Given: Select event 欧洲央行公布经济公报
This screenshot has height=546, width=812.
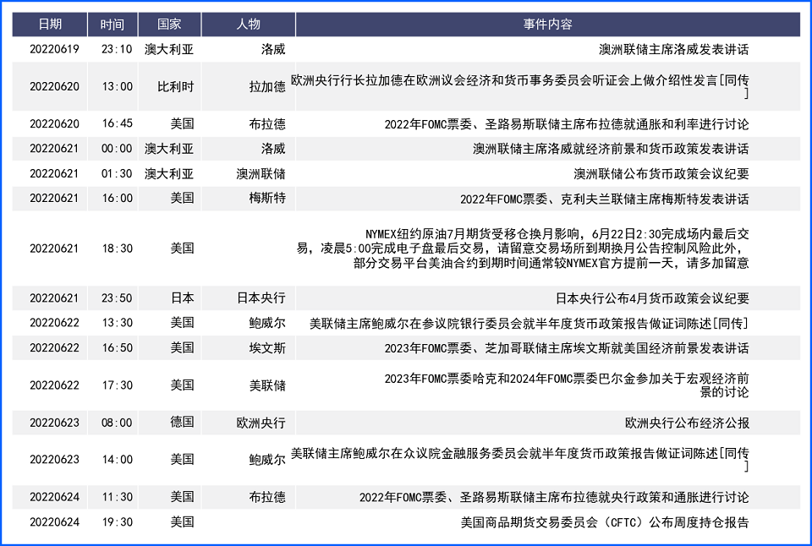Looking at the screenshot, I should pyautogui.click(x=687, y=423).
